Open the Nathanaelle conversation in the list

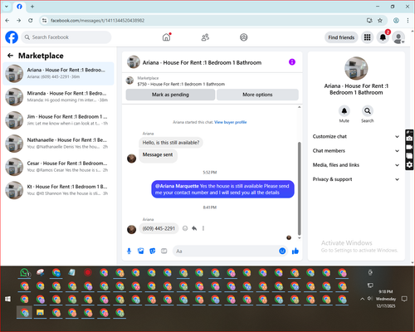coord(58,144)
